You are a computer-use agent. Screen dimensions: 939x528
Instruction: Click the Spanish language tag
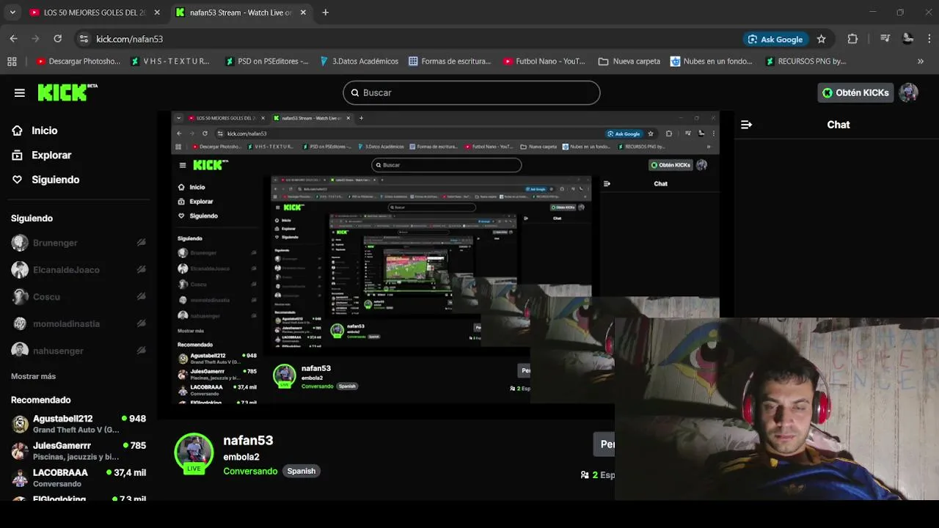301,471
